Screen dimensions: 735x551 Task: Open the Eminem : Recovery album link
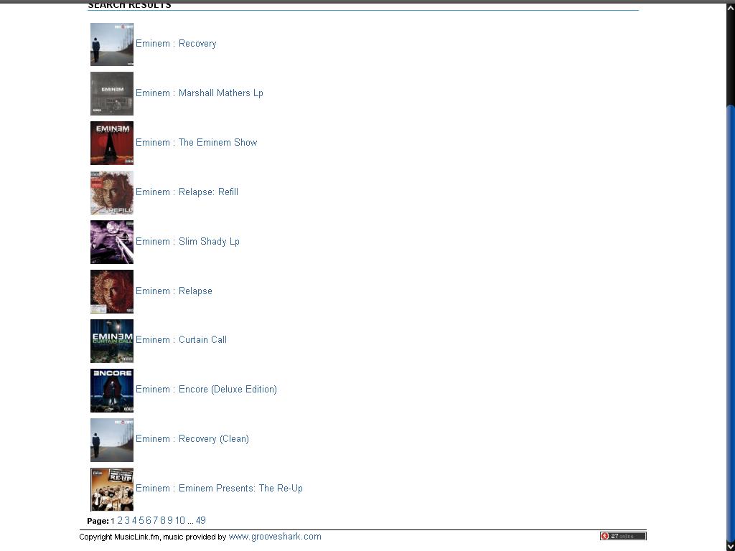[176, 44]
